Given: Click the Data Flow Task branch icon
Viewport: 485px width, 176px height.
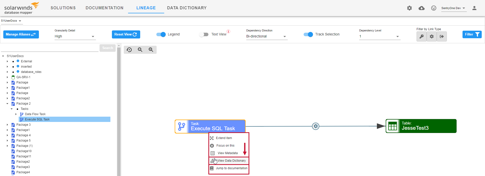Looking at the screenshot, I should (x=22, y=114).
